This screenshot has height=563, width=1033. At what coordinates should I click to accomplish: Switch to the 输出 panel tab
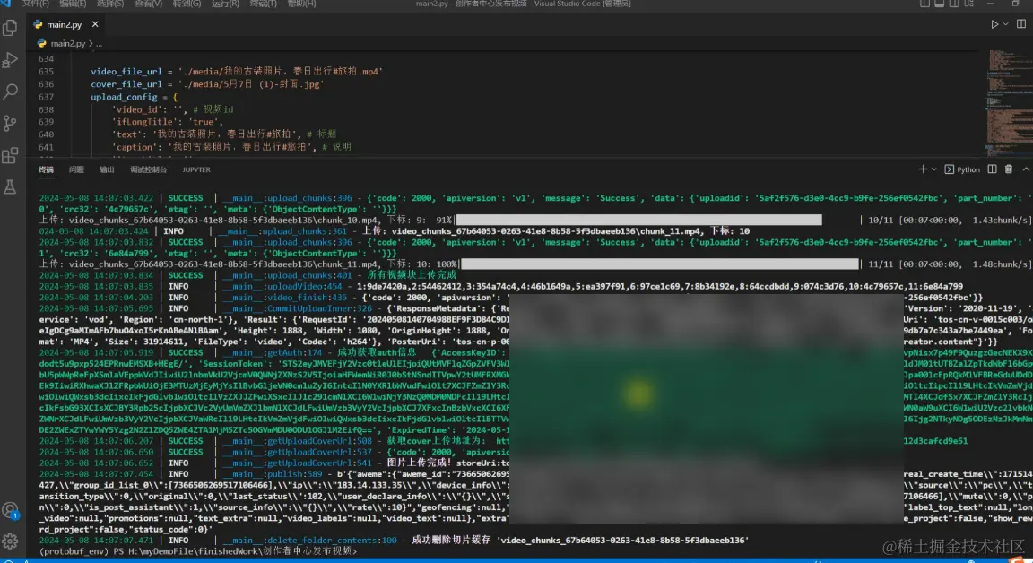pos(107,170)
